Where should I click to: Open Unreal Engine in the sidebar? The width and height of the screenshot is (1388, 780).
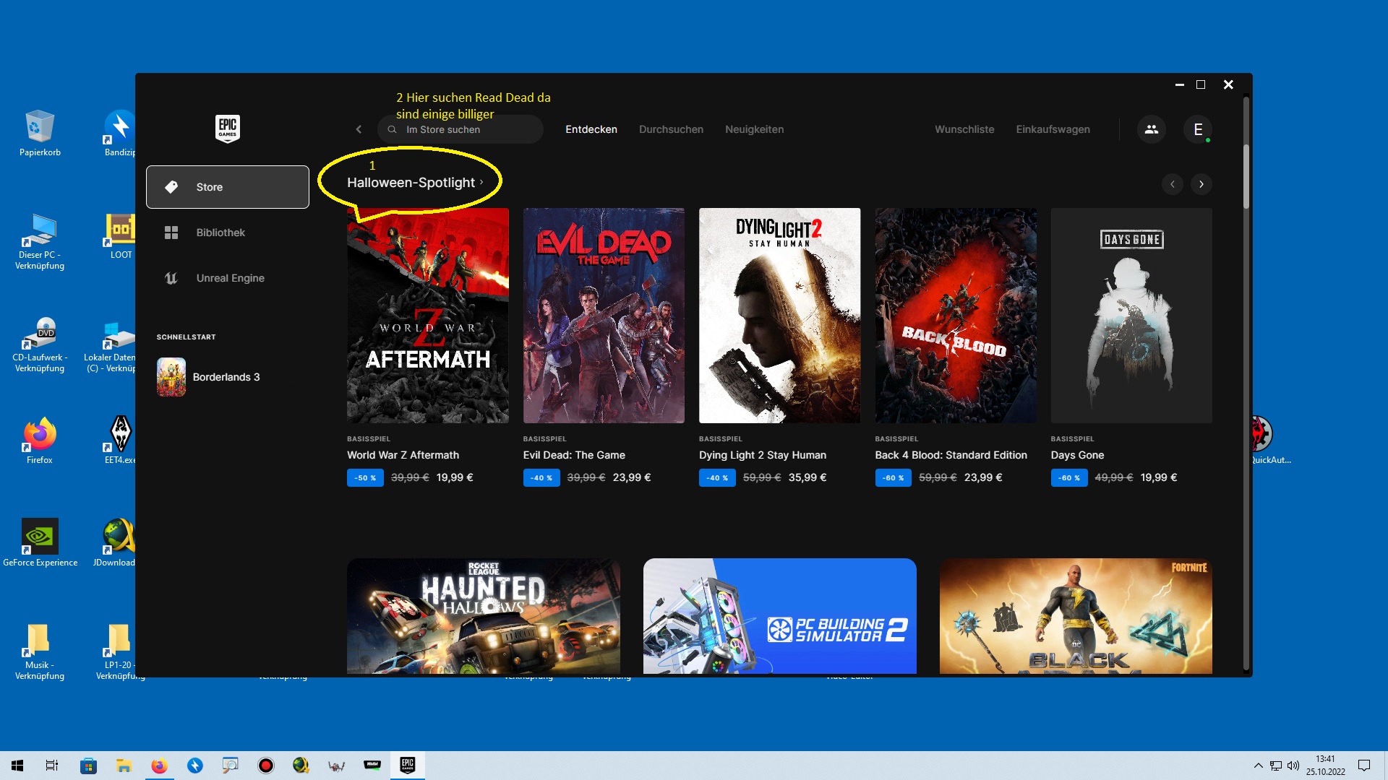pyautogui.click(x=229, y=278)
